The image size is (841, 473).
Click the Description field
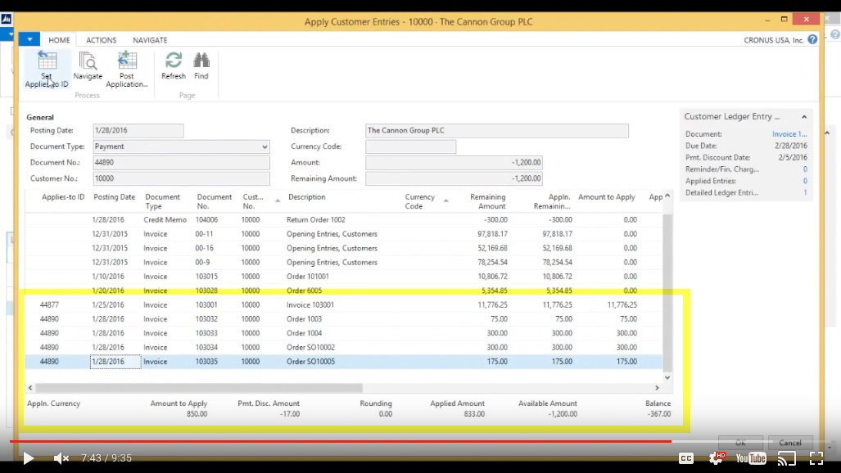click(x=497, y=130)
